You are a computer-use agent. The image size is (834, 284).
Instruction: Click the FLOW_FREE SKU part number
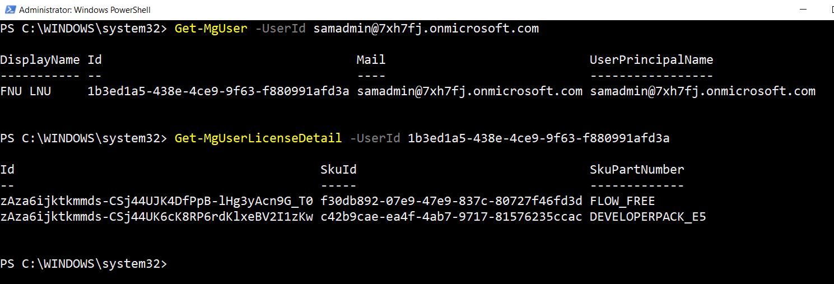coord(622,201)
